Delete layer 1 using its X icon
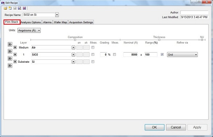This screenshot has width=213, height=137. click(15, 54)
